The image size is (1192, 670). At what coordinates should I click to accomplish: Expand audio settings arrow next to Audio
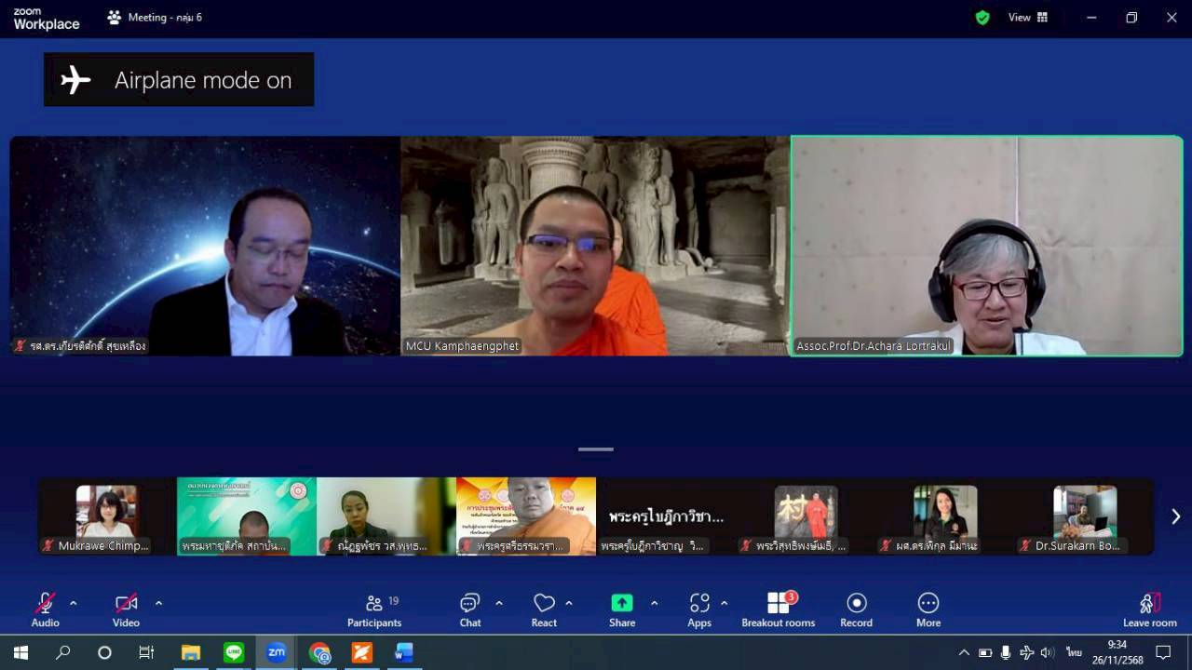coord(74,603)
